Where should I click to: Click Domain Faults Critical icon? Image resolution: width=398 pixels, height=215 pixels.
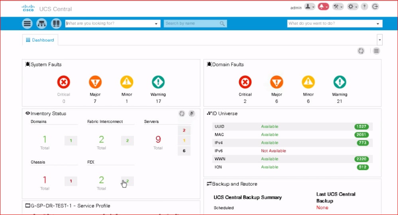click(x=245, y=82)
